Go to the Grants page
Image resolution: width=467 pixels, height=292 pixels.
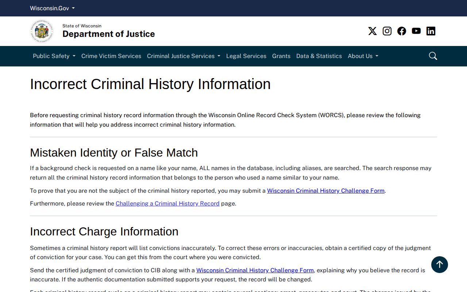click(281, 56)
